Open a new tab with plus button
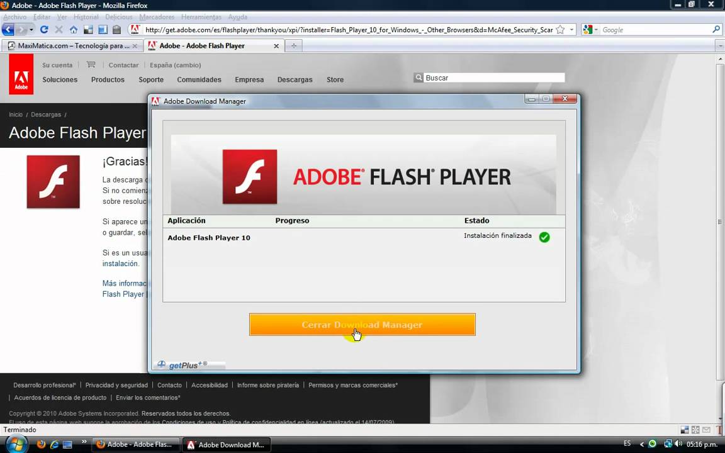 tap(294, 46)
